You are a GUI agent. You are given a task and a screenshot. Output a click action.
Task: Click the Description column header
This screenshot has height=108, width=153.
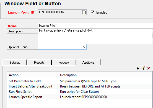(105, 75)
